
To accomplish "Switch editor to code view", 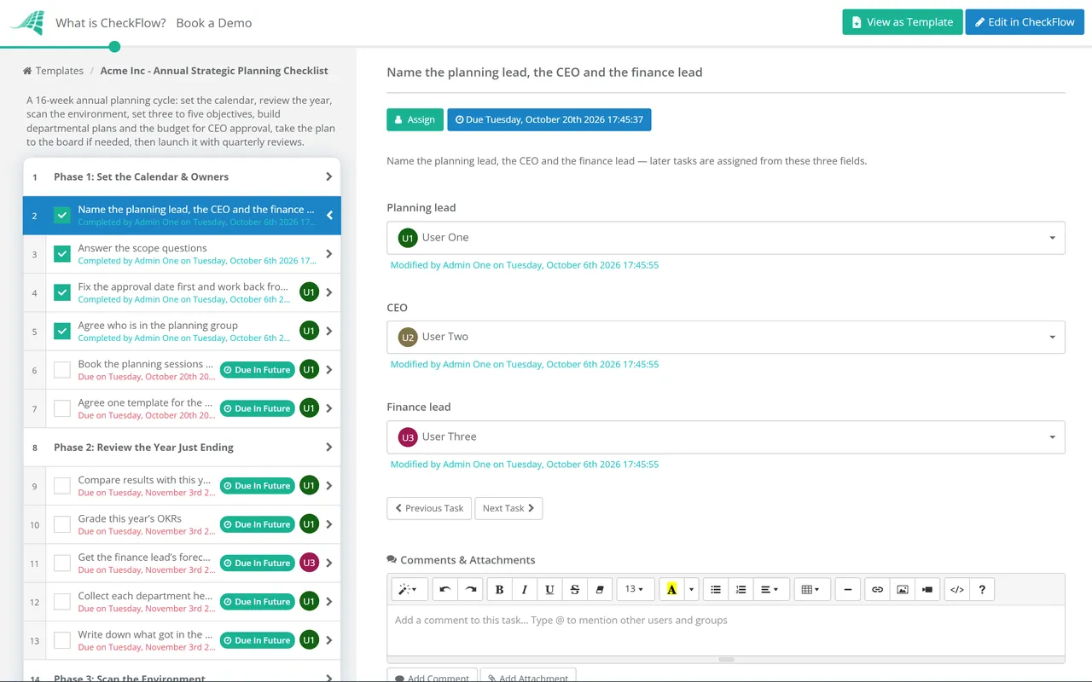I will 957,589.
